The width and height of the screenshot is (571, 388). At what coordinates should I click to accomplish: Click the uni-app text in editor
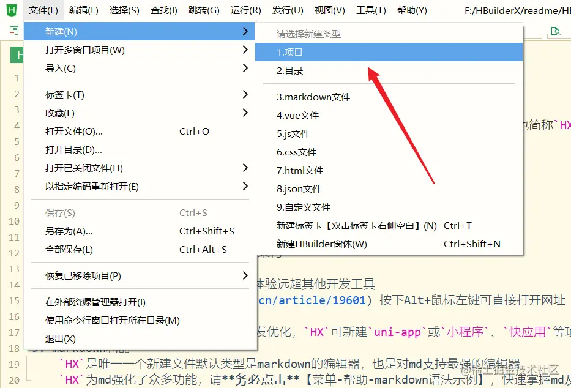(x=397, y=332)
